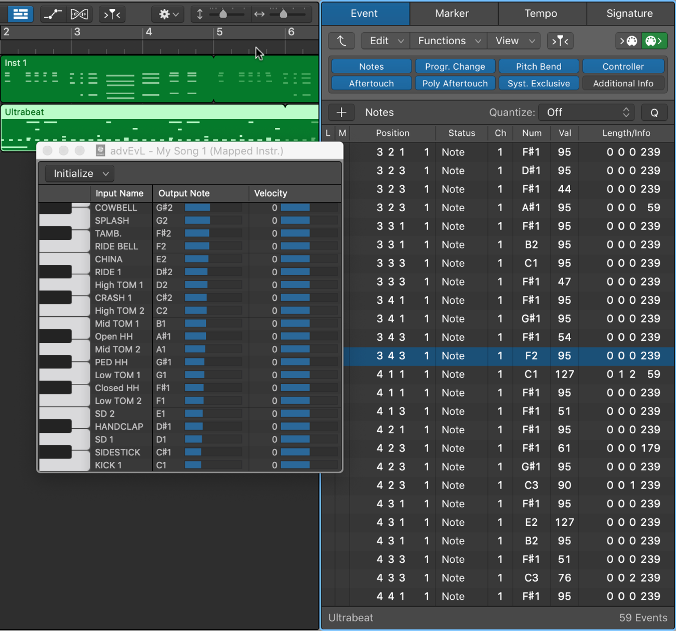Click the hierarchy up-arrow icon

coord(341,41)
